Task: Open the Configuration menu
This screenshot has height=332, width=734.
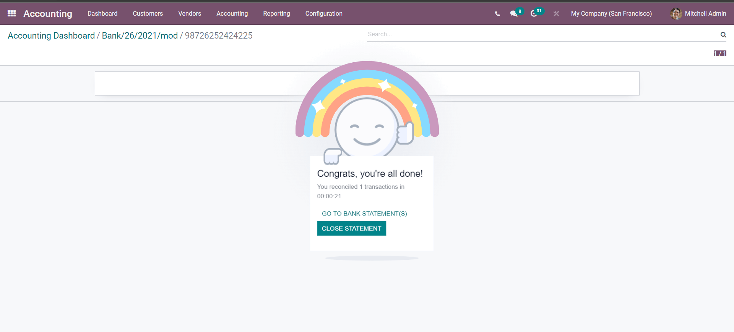Action: point(324,13)
